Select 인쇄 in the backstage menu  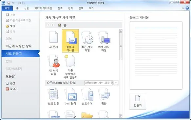[x=9, y=61]
